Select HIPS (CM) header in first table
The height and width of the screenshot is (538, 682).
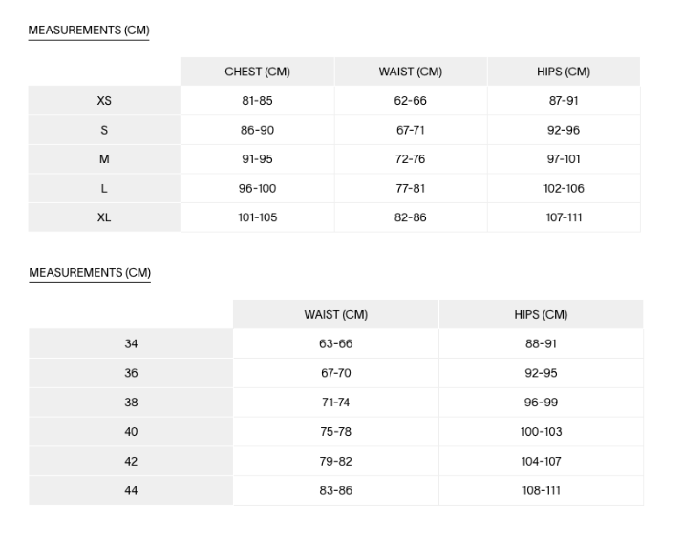click(x=563, y=72)
